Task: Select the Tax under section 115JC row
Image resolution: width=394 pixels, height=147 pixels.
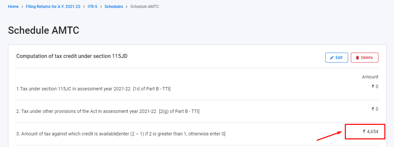Action: pos(93,89)
